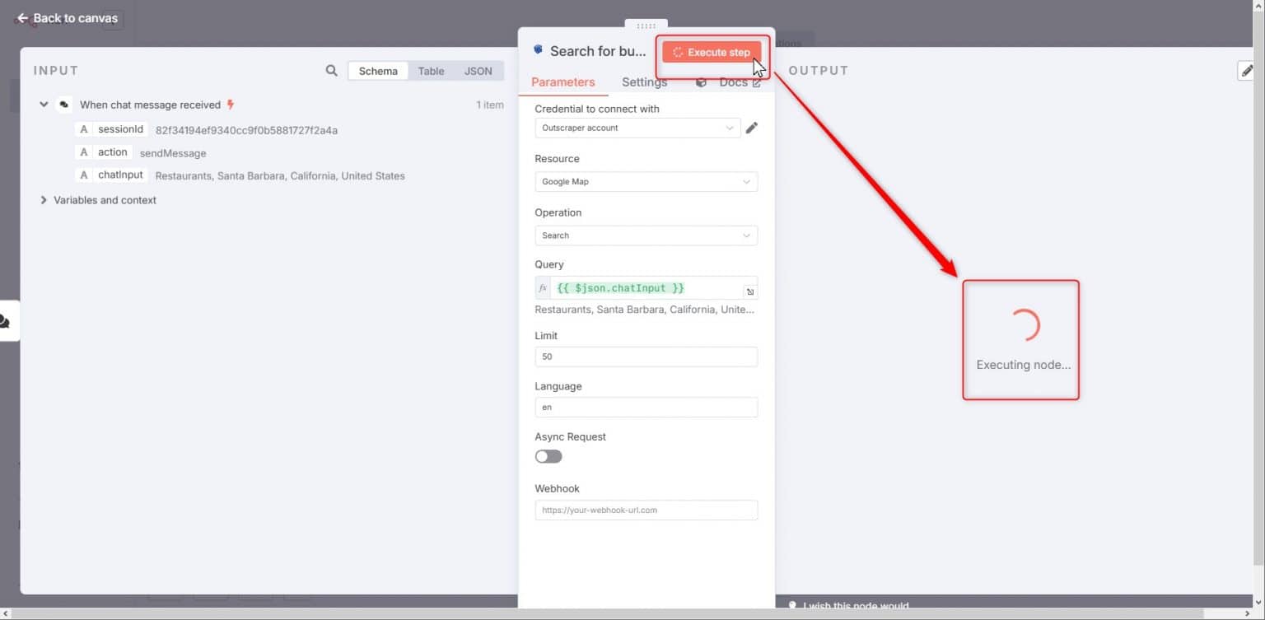Switch to the Settings tab
1265x620 pixels.
point(643,82)
